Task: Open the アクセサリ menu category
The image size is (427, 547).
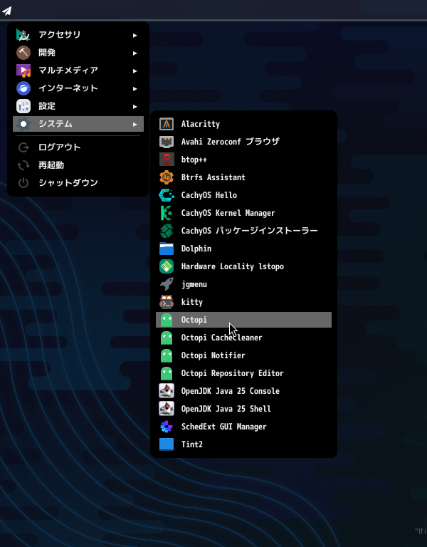Action: (78, 35)
